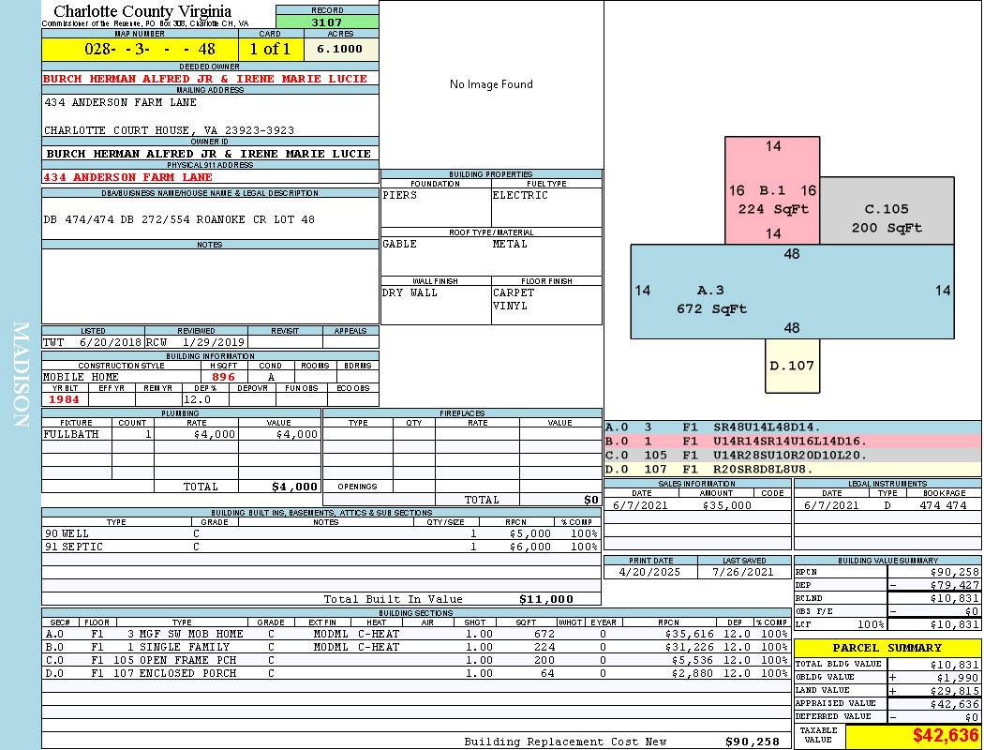
Task: Click the FULLBATH plumbing fixture row
Action: [x=181, y=434]
